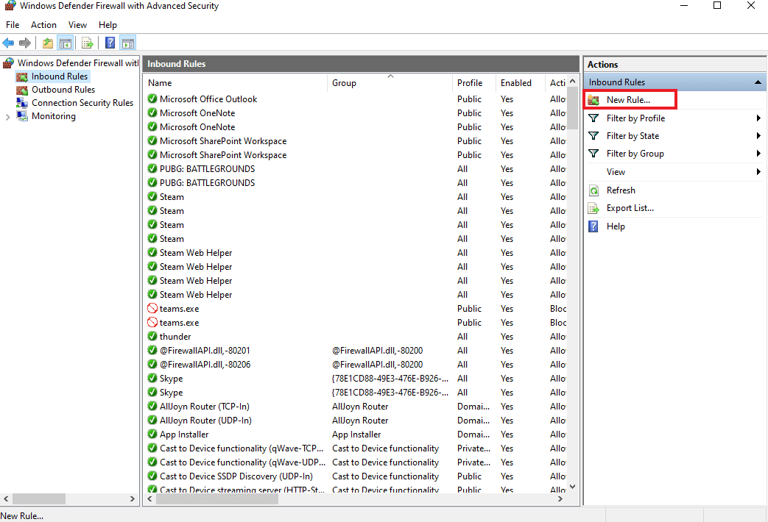Select the @FirewallAPI.dll,-80206 rule

tap(205, 365)
